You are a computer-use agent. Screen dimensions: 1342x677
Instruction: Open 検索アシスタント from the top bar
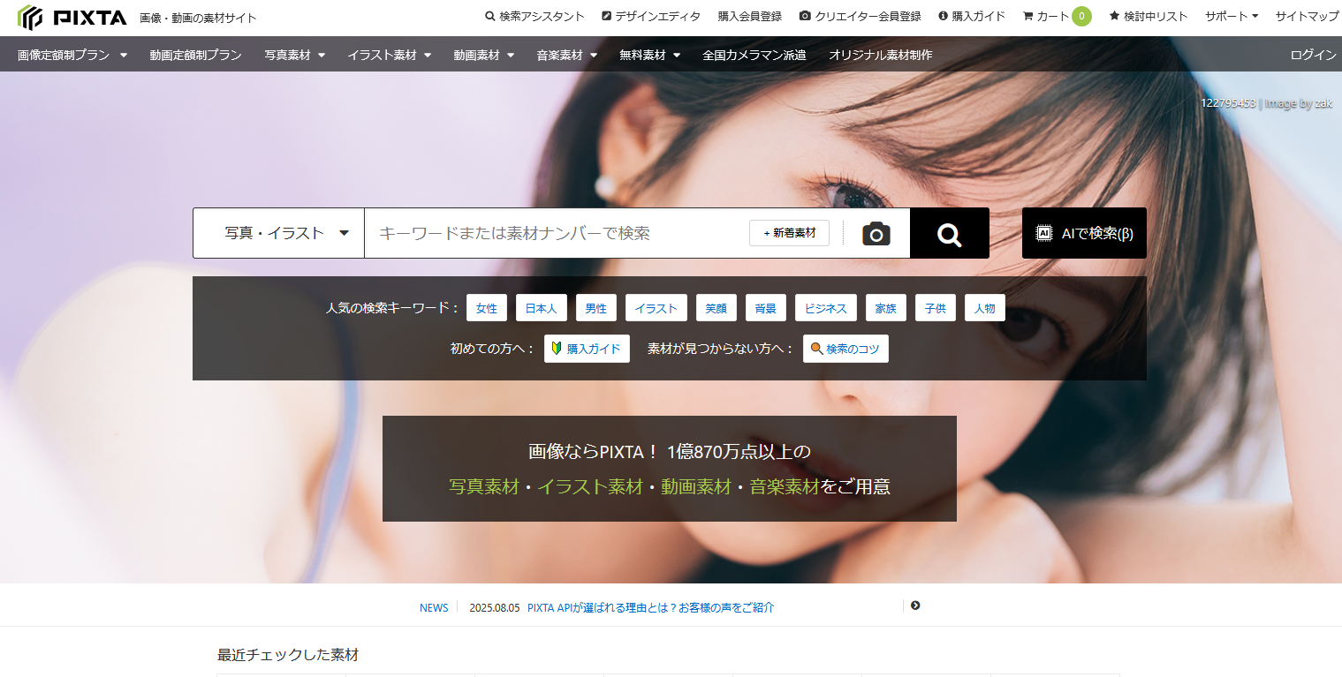(x=534, y=15)
